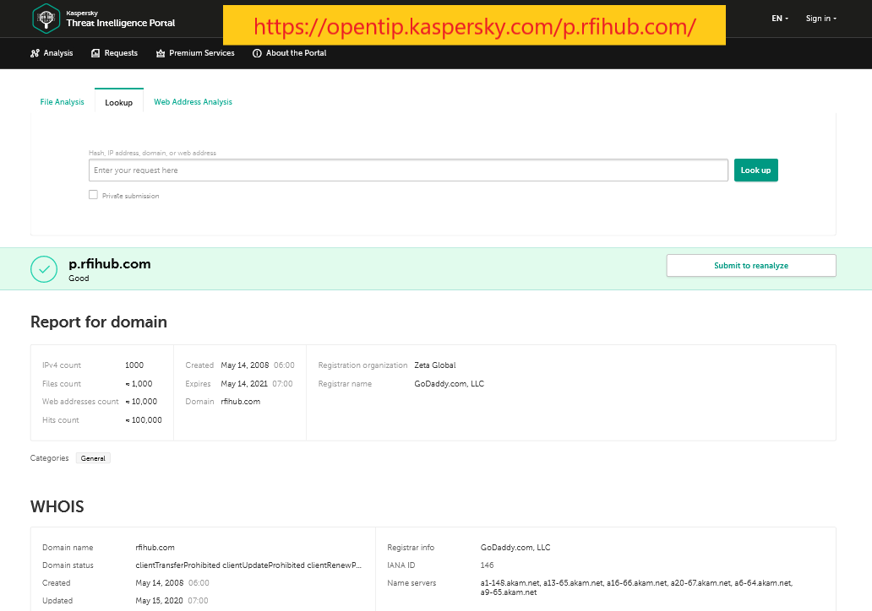
Task: Click the request search input field
Action: click(408, 170)
